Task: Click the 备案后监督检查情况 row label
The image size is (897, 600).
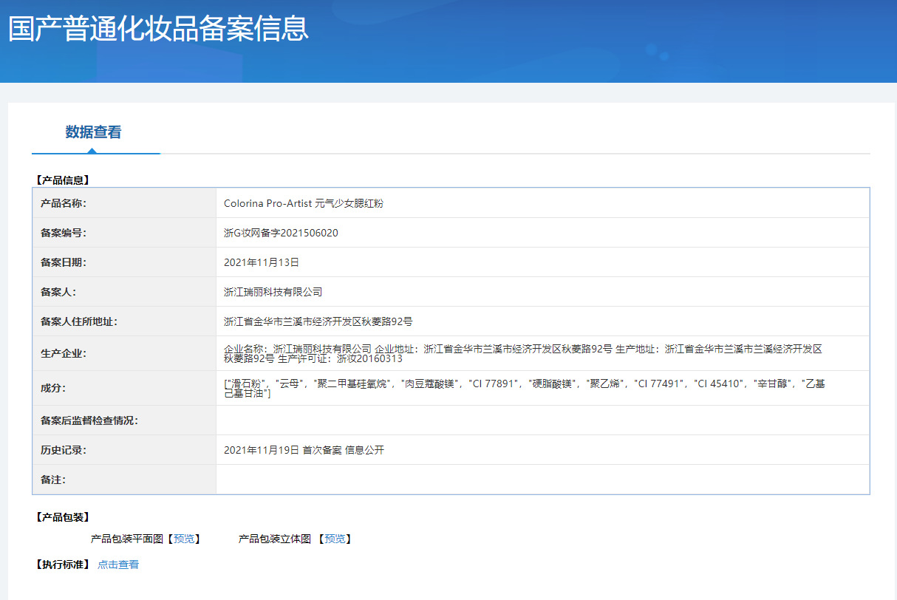Action: [x=89, y=420]
